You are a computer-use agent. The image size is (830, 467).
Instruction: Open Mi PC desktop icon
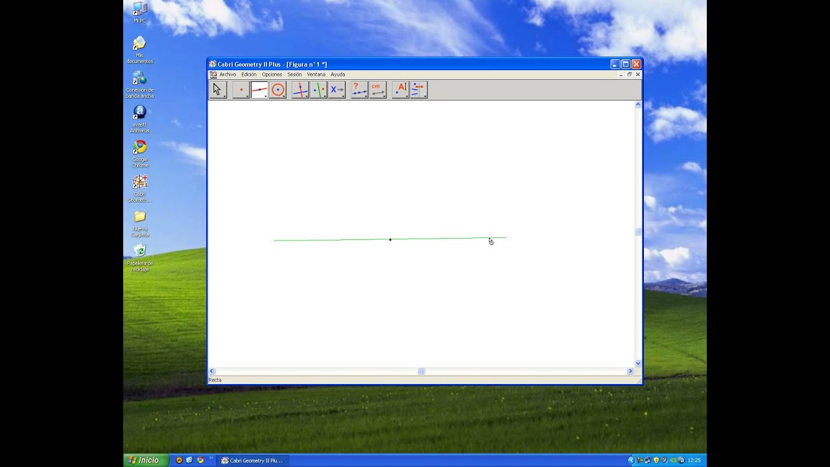139,12
